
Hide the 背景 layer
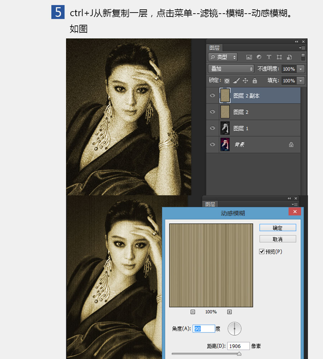212,144
